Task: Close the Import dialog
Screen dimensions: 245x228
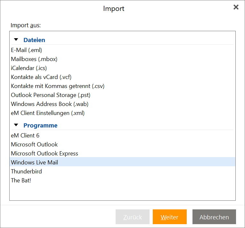Action: 236,7
